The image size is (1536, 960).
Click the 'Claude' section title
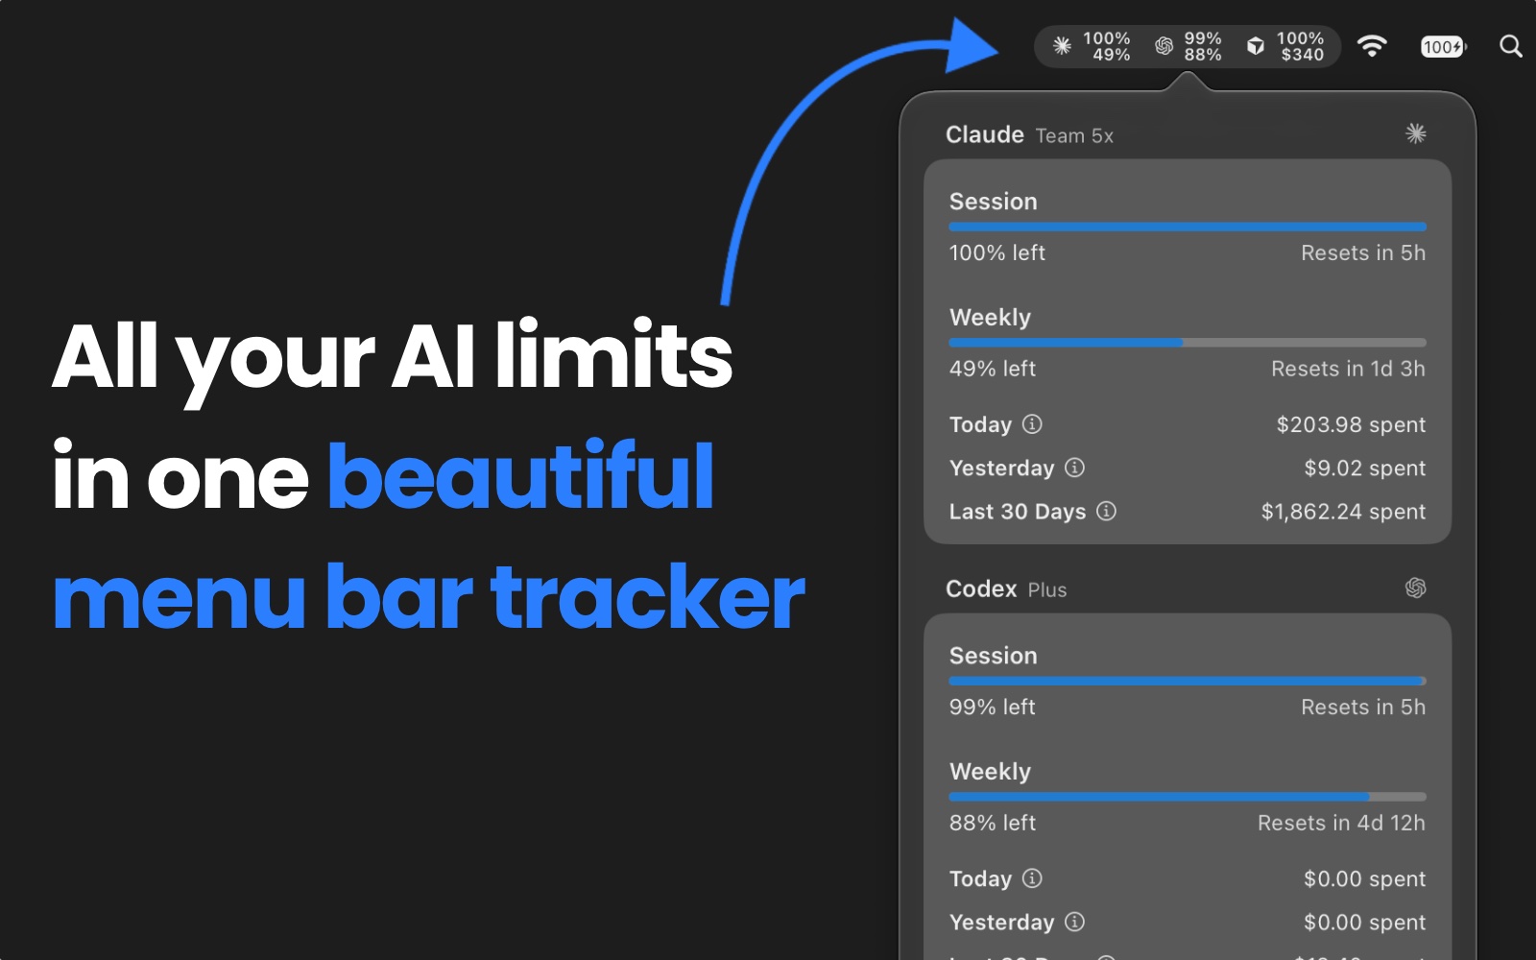[985, 134]
